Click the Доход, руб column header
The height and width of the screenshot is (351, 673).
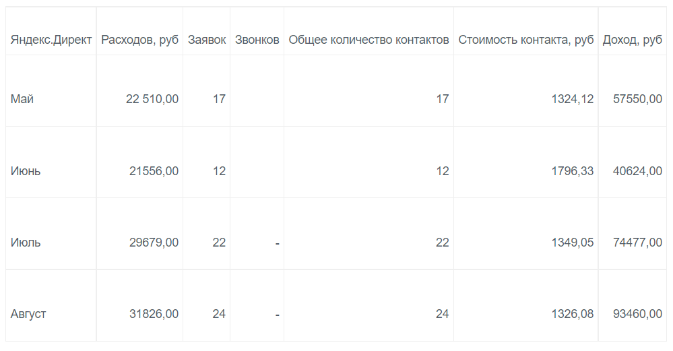click(x=633, y=40)
